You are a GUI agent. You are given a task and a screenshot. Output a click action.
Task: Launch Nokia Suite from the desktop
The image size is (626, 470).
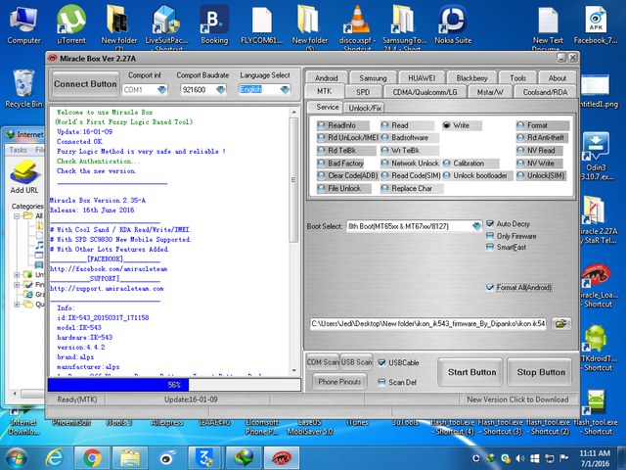pyautogui.click(x=451, y=22)
